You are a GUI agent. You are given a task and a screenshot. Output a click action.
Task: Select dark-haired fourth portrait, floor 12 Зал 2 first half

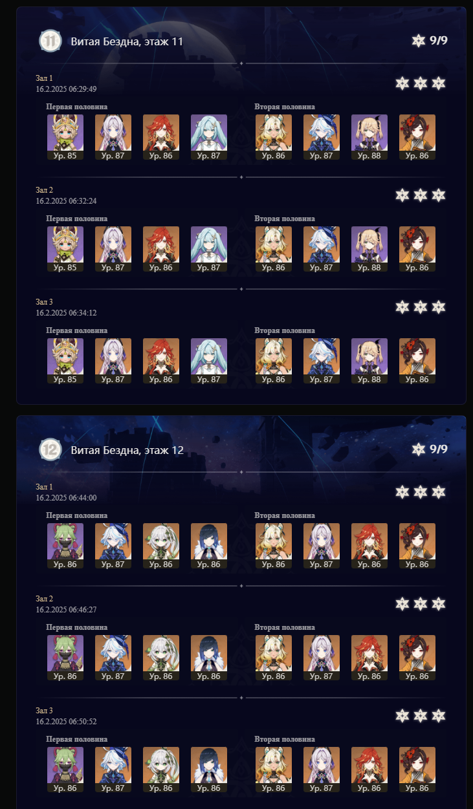click(x=209, y=658)
